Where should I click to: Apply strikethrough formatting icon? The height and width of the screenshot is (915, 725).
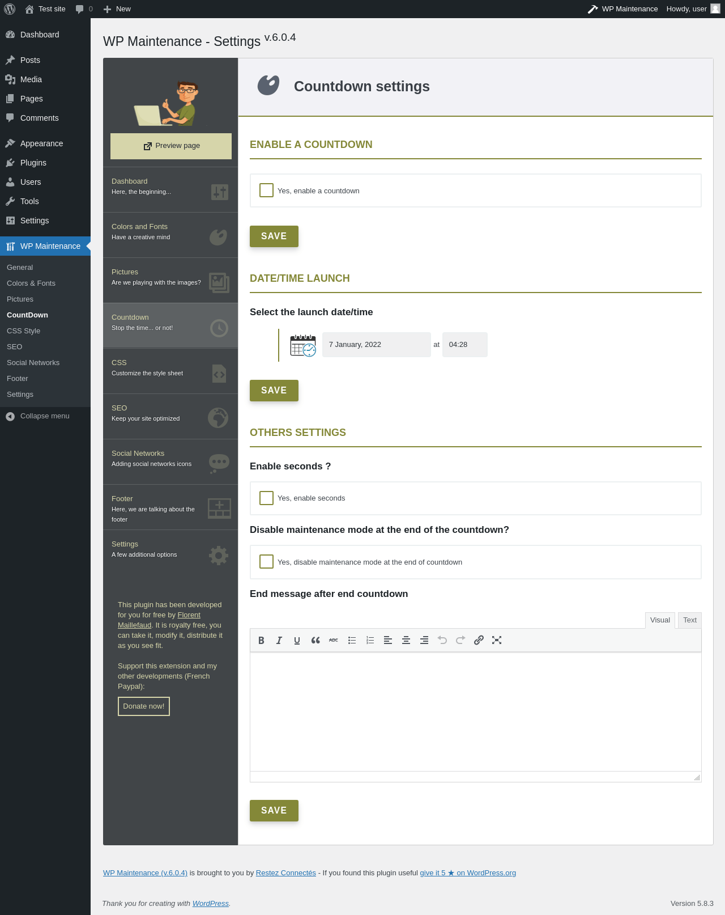[x=334, y=640]
